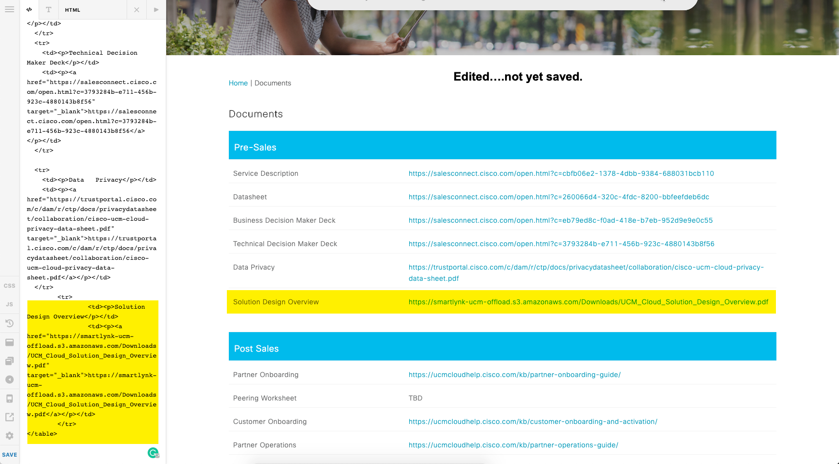Open the Business Decision Maker Deck link
Image resolution: width=839 pixels, height=464 pixels.
[x=561, y=220]
